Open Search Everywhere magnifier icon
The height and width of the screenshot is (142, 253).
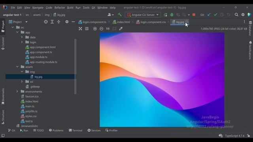pos(236,15)
